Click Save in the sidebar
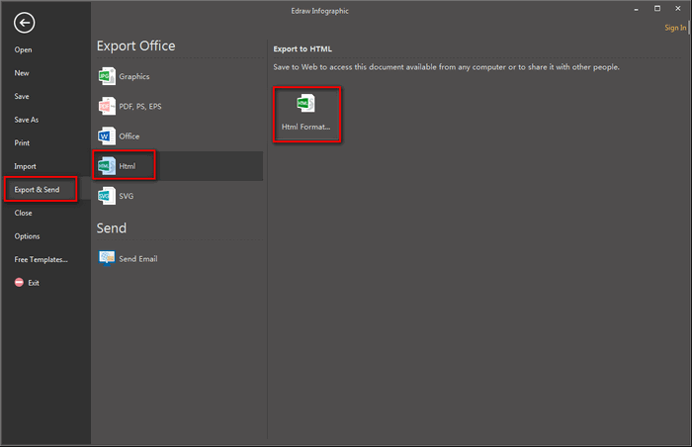This screenshot has width=692, height=447. click(x=22, y=96)
